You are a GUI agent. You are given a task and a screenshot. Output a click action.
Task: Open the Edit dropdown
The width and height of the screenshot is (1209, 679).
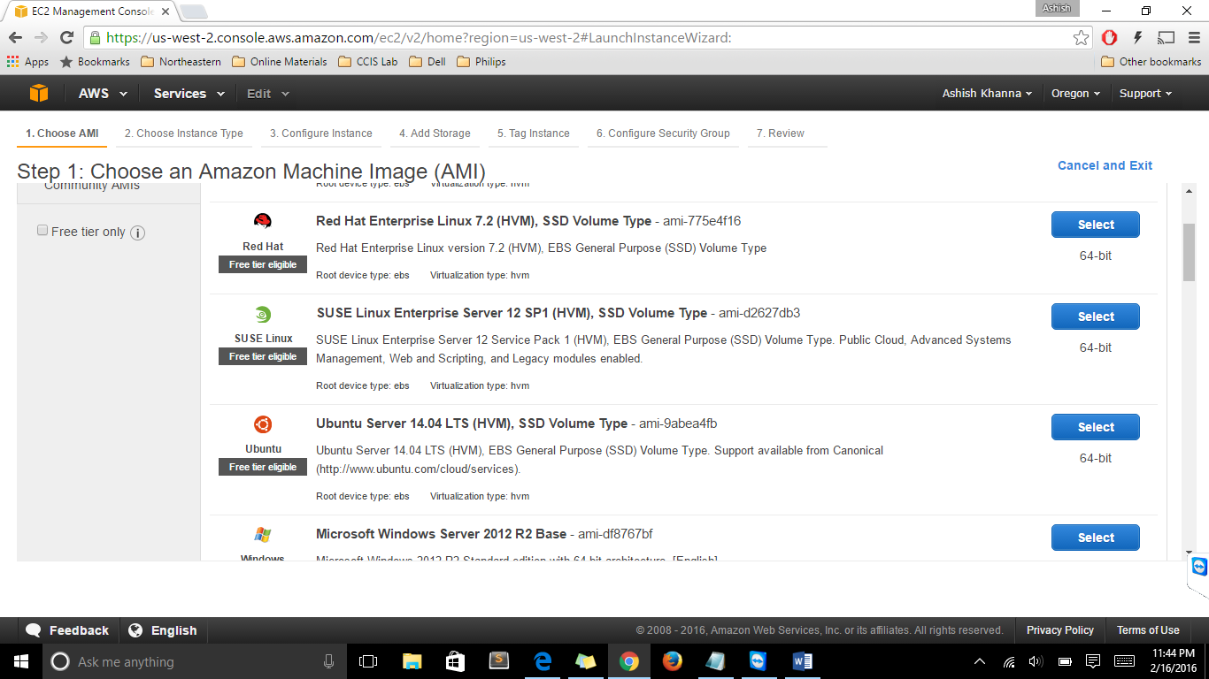[267, 93]
